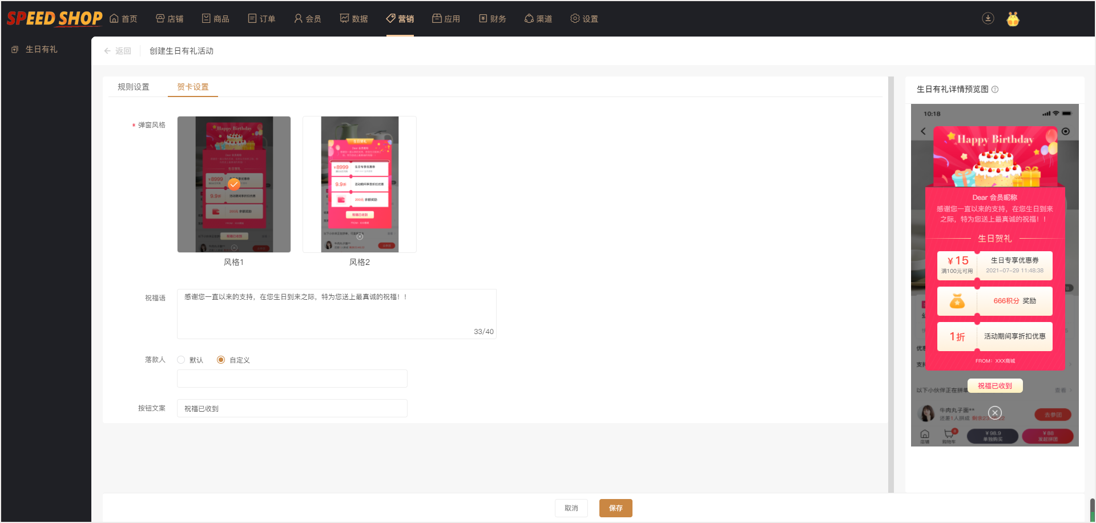Close the birthday popup in preview

(x=995, y=413)
